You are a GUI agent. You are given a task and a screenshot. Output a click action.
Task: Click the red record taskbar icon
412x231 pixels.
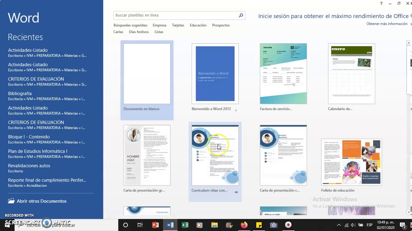(288, 225)
